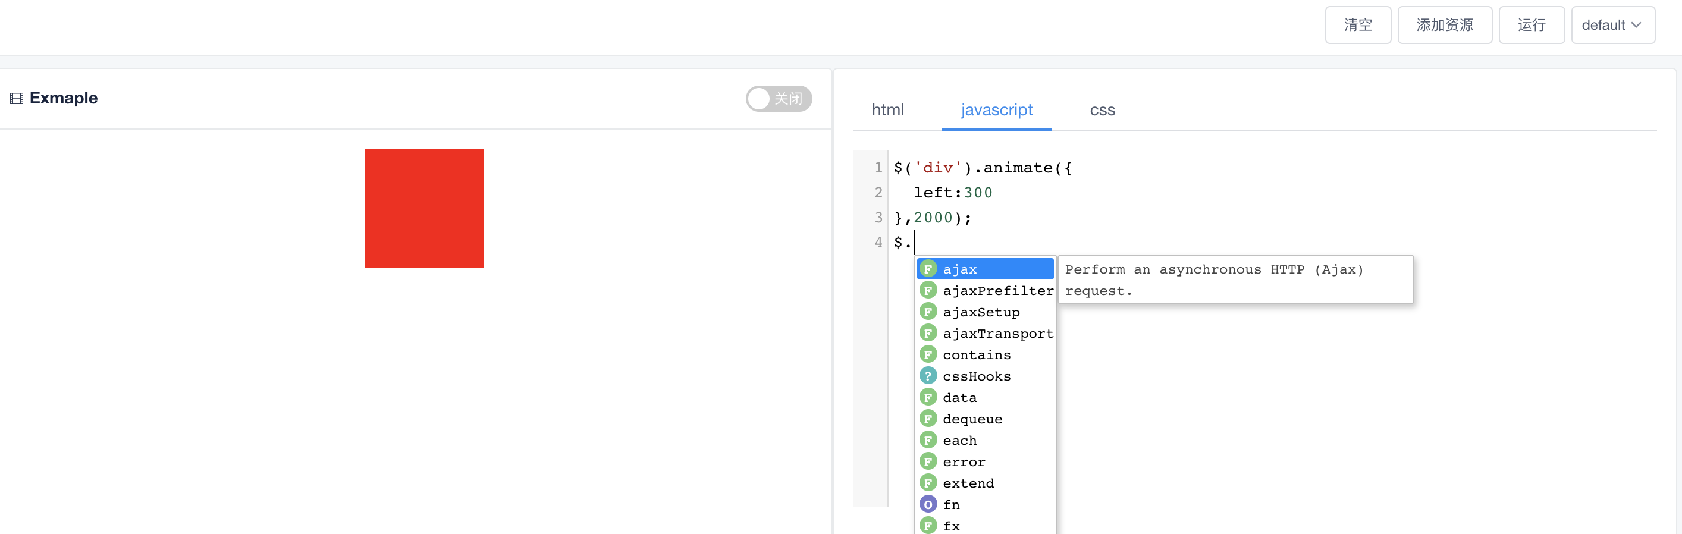Click the function icon next to ajax

[928, 269]
